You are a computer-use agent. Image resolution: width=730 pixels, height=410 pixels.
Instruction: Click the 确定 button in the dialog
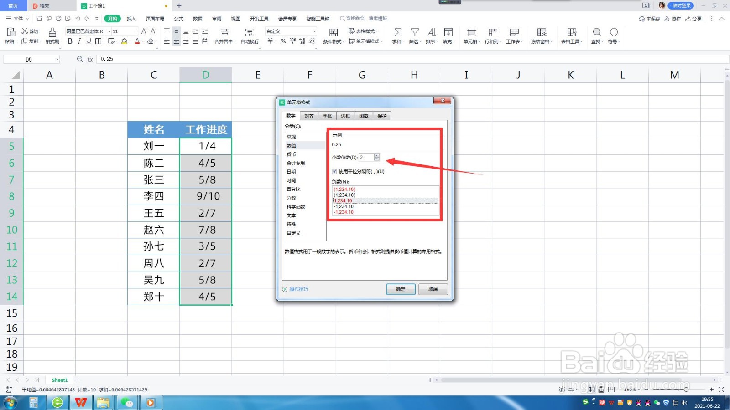(401, 289)
